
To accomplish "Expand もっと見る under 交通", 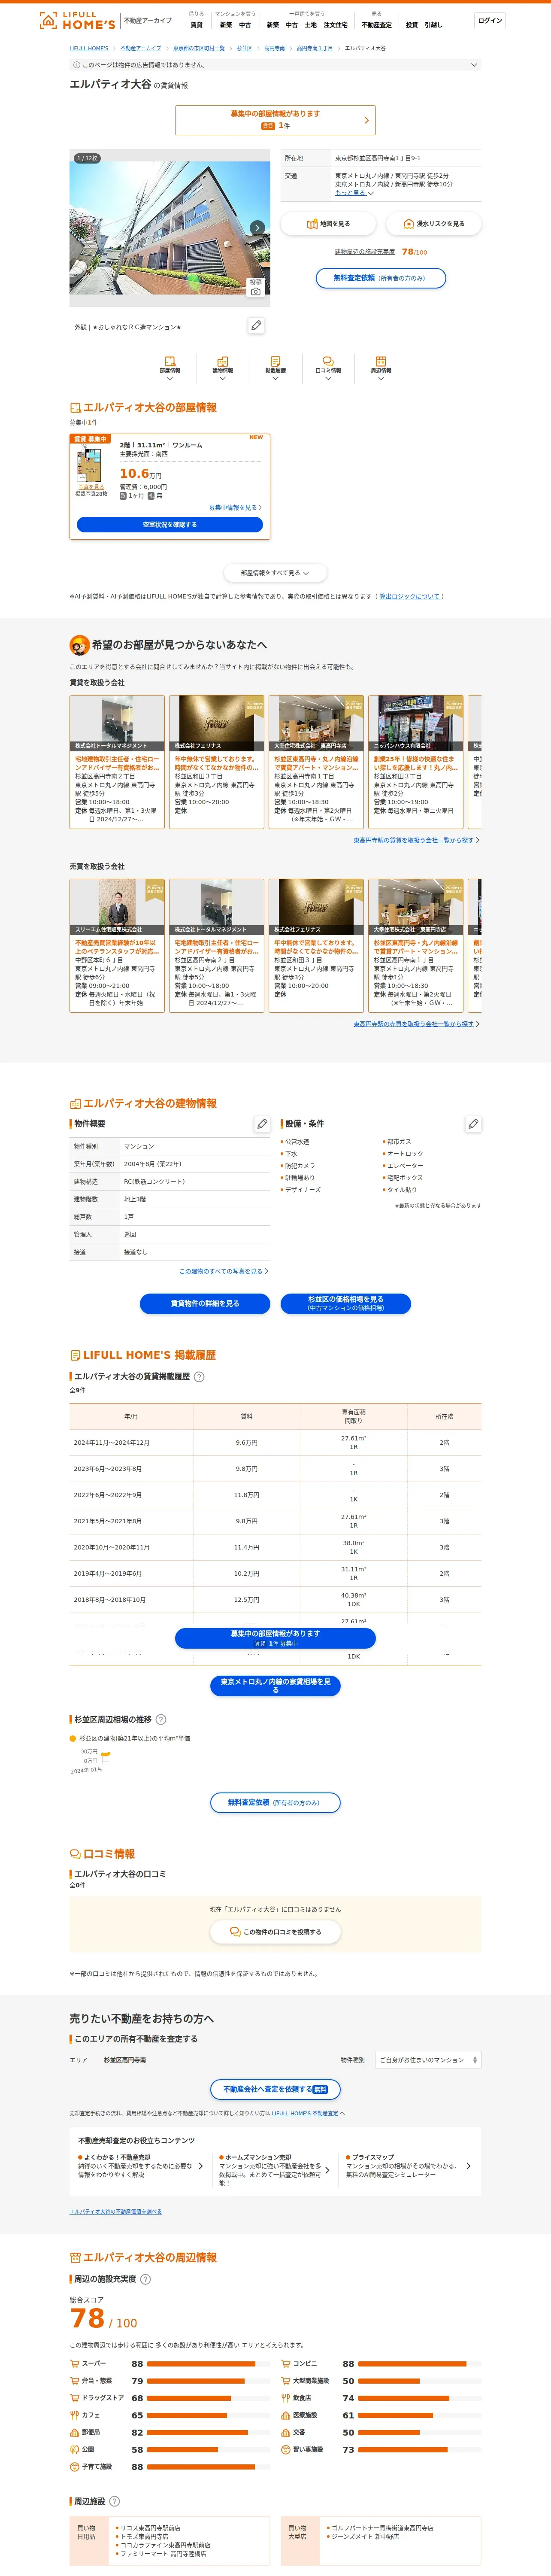I will tap(354, 193).
